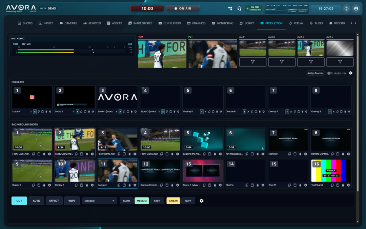The height and width of the screenshot is (229, 366).
Task: Click the GV ONE CONNECTED status
Action: click(x=253, y=8)
